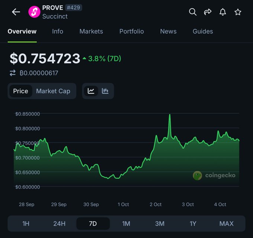Open the Info tab
Viewport: 253px width, 238px height.
58,31
